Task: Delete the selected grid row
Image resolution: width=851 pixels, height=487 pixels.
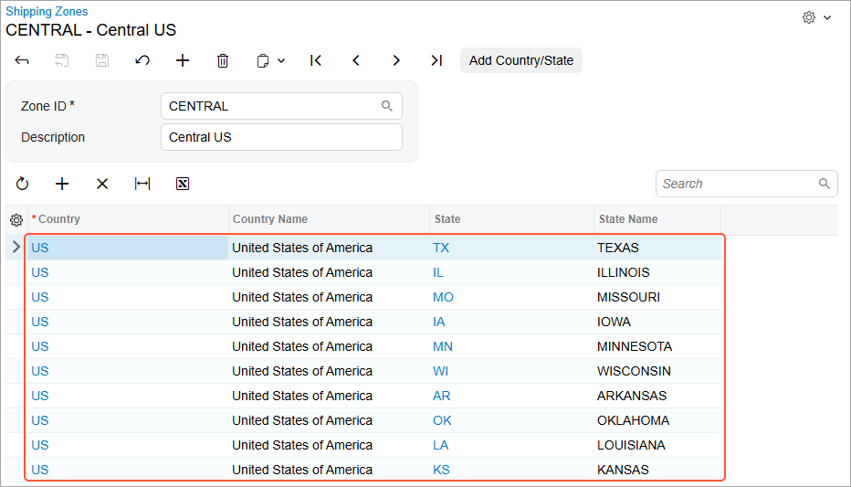Action: point(102,184)
